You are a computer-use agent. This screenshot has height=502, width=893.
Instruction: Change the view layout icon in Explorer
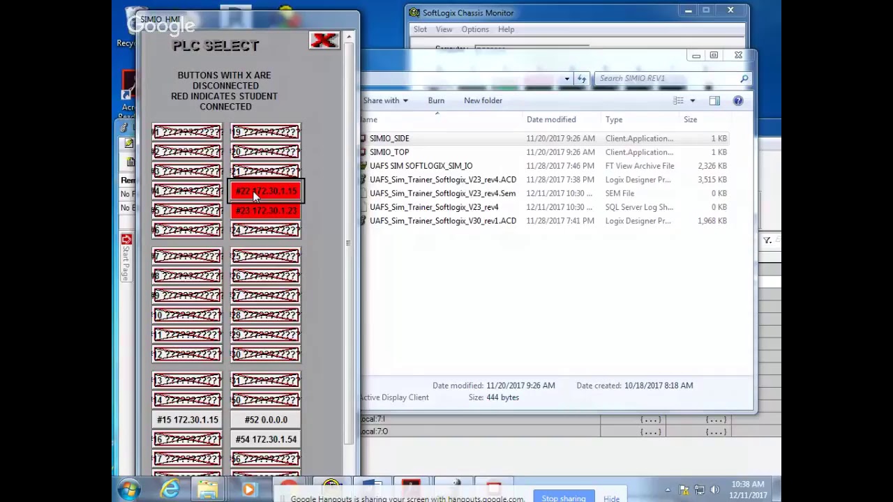679,101
